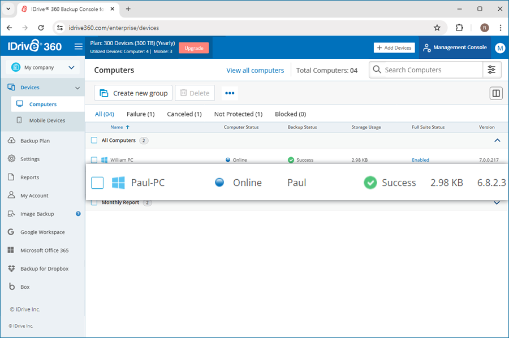Open Google Workspace in sidebar
The width and height of the screenshot is (509, 338).
(42, 232)
